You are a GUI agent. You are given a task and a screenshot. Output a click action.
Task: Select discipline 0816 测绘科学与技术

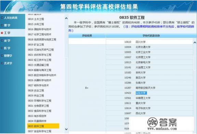40,29
